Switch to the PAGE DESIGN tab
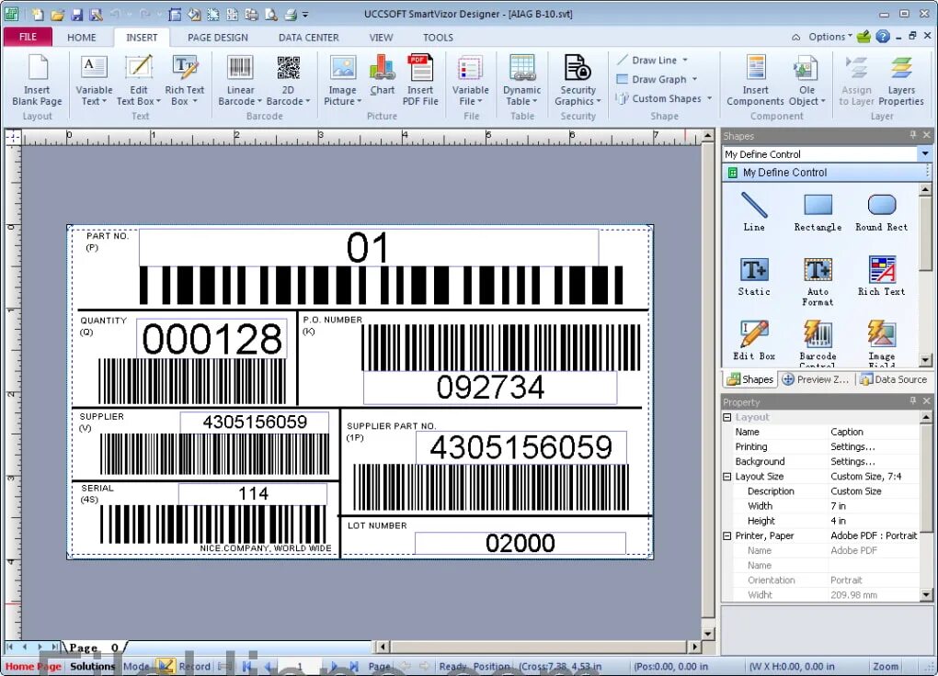Viewport: 938px width, 676px height. click(218, 37)
